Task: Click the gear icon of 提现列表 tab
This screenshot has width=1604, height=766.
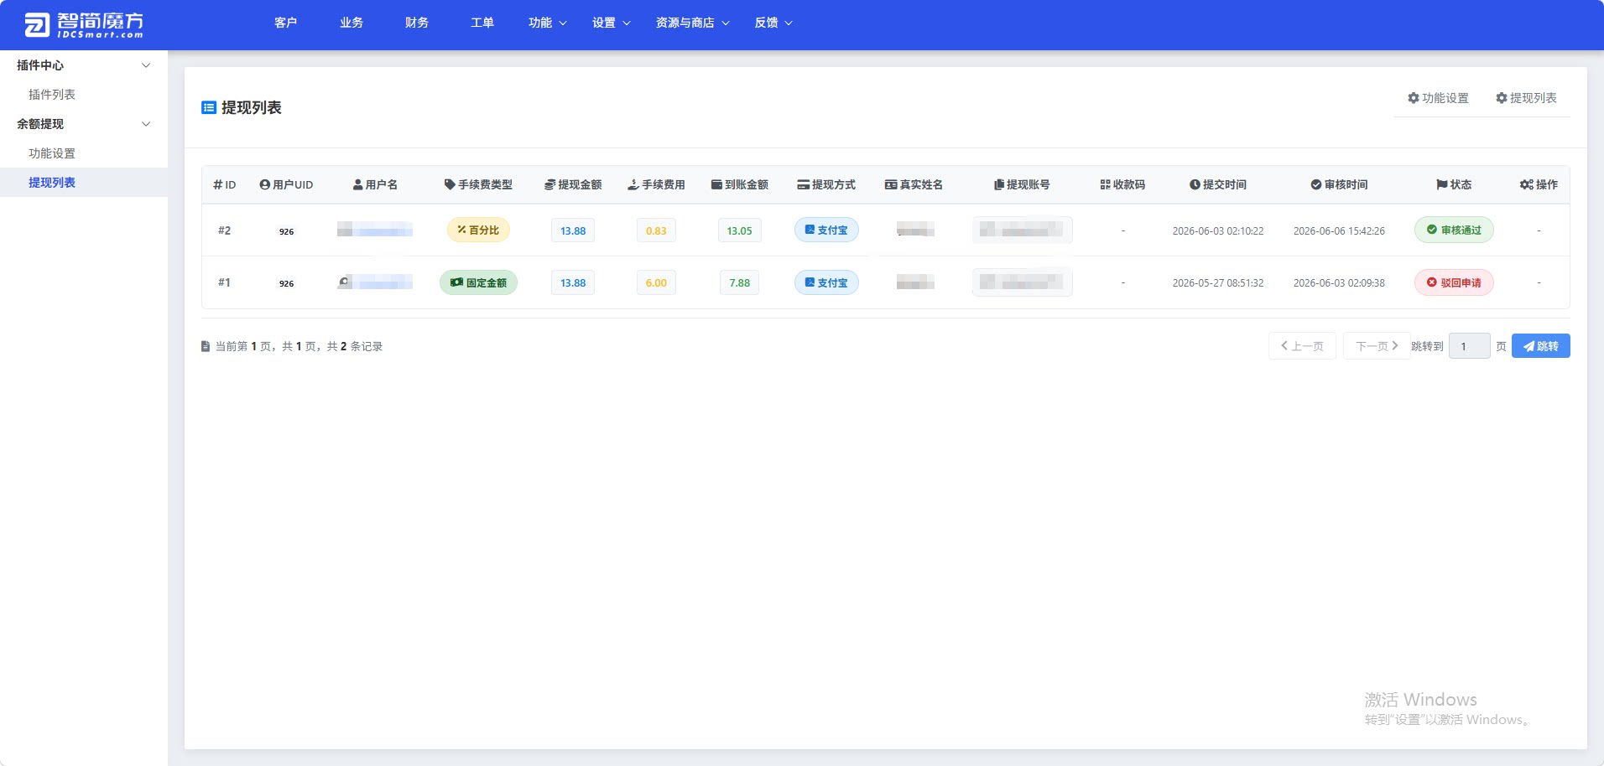Action: click(1502, 98)
